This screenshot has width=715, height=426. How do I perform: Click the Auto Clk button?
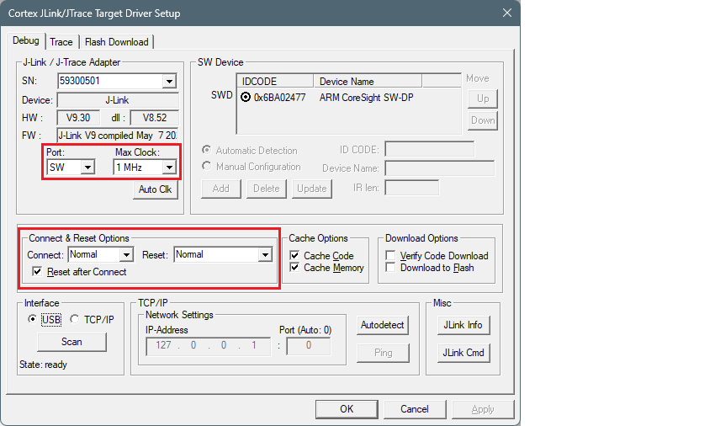point(154,189)
